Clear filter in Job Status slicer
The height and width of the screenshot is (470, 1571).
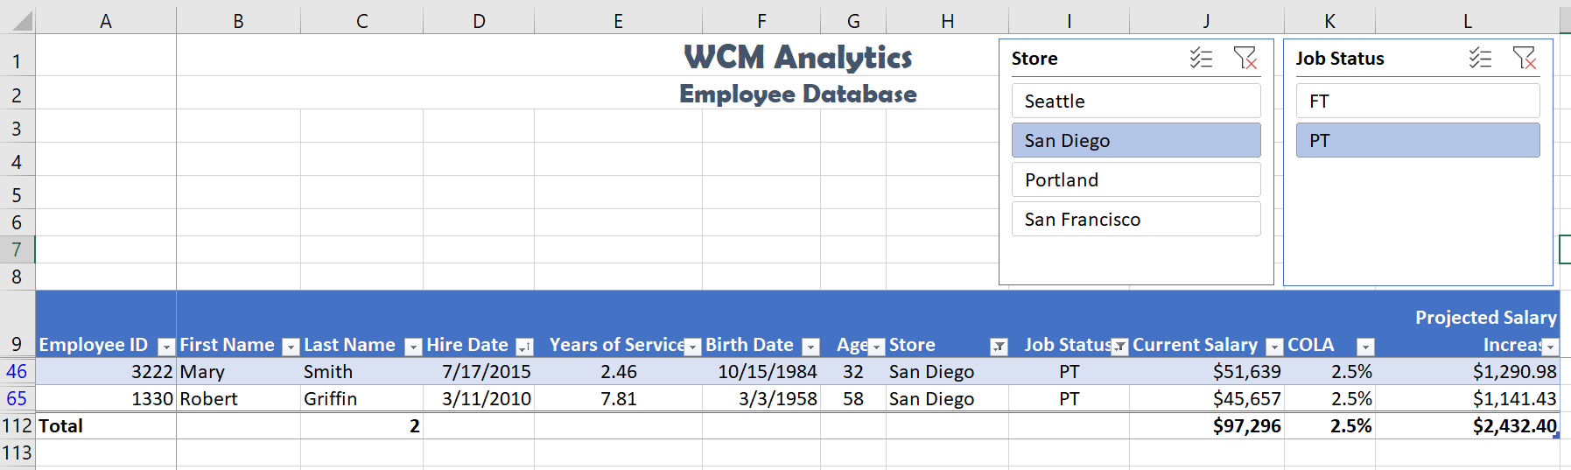click(x=1525, y=59)
